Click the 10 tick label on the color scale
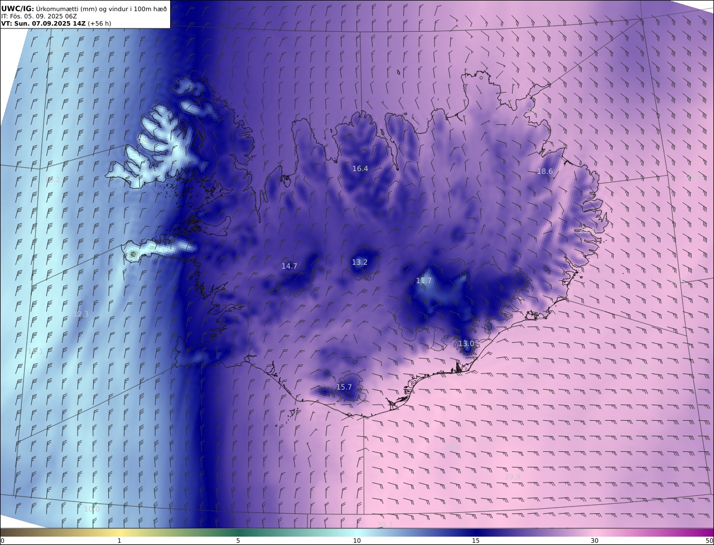The height and width of the screenshot is (545, 714). [357, 541]
